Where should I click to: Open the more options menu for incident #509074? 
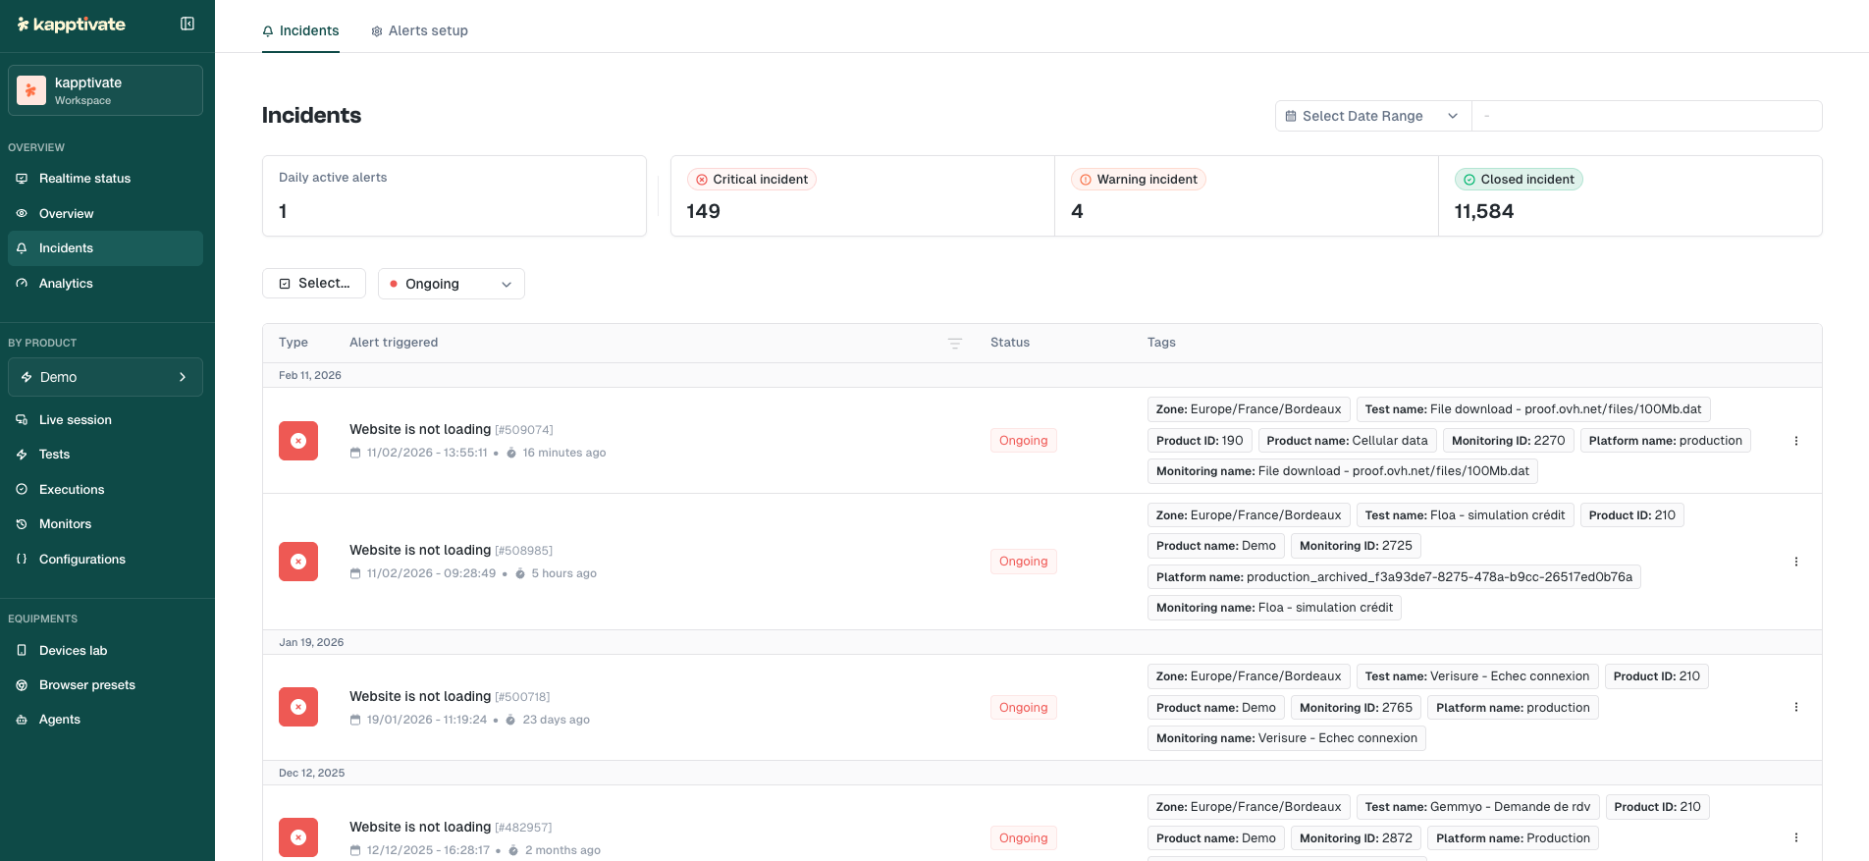pyautogui.click(x=1795, y=441)
